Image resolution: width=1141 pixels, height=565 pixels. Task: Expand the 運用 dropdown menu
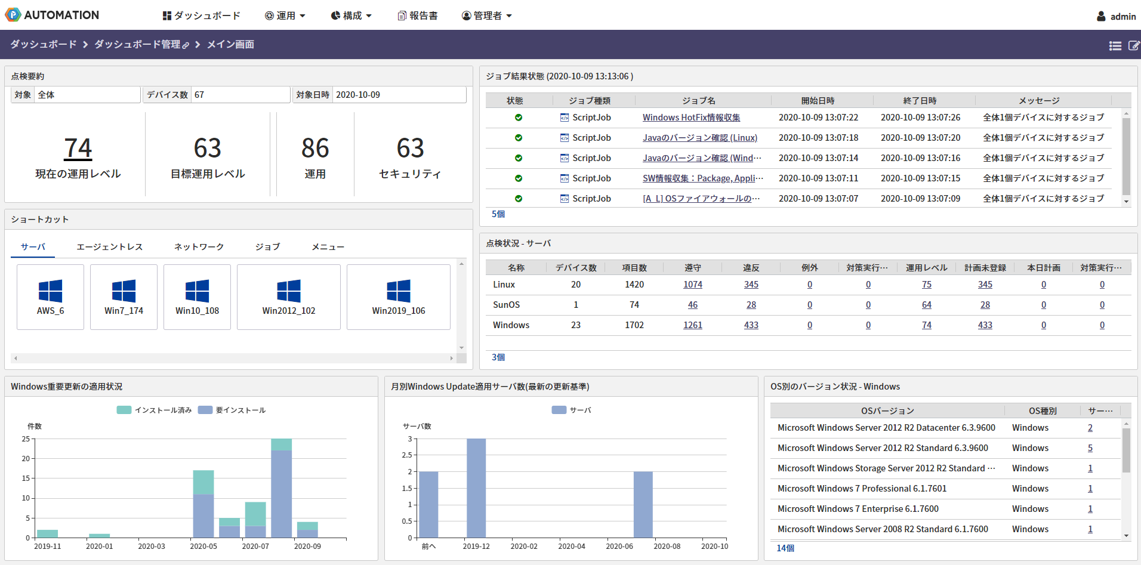pyautogui.click(x=285, y=16)
